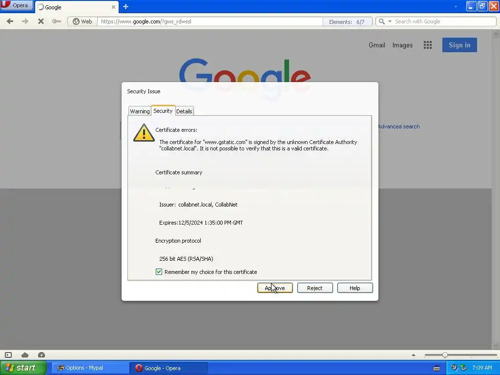500x375 pixels.
Task: Click the Issuer collabnet.local text
Action: (x=198, y=205)
